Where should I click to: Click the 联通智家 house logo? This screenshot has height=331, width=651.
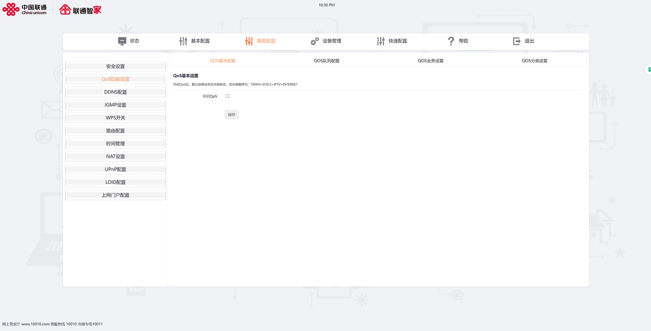pos(81,10)
